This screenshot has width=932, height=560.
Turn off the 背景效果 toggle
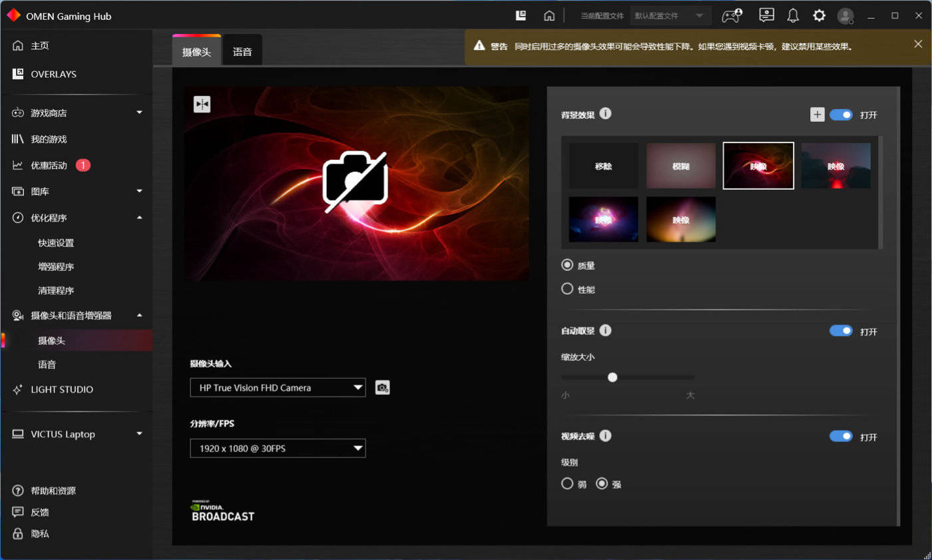click(x=841, y=115)
